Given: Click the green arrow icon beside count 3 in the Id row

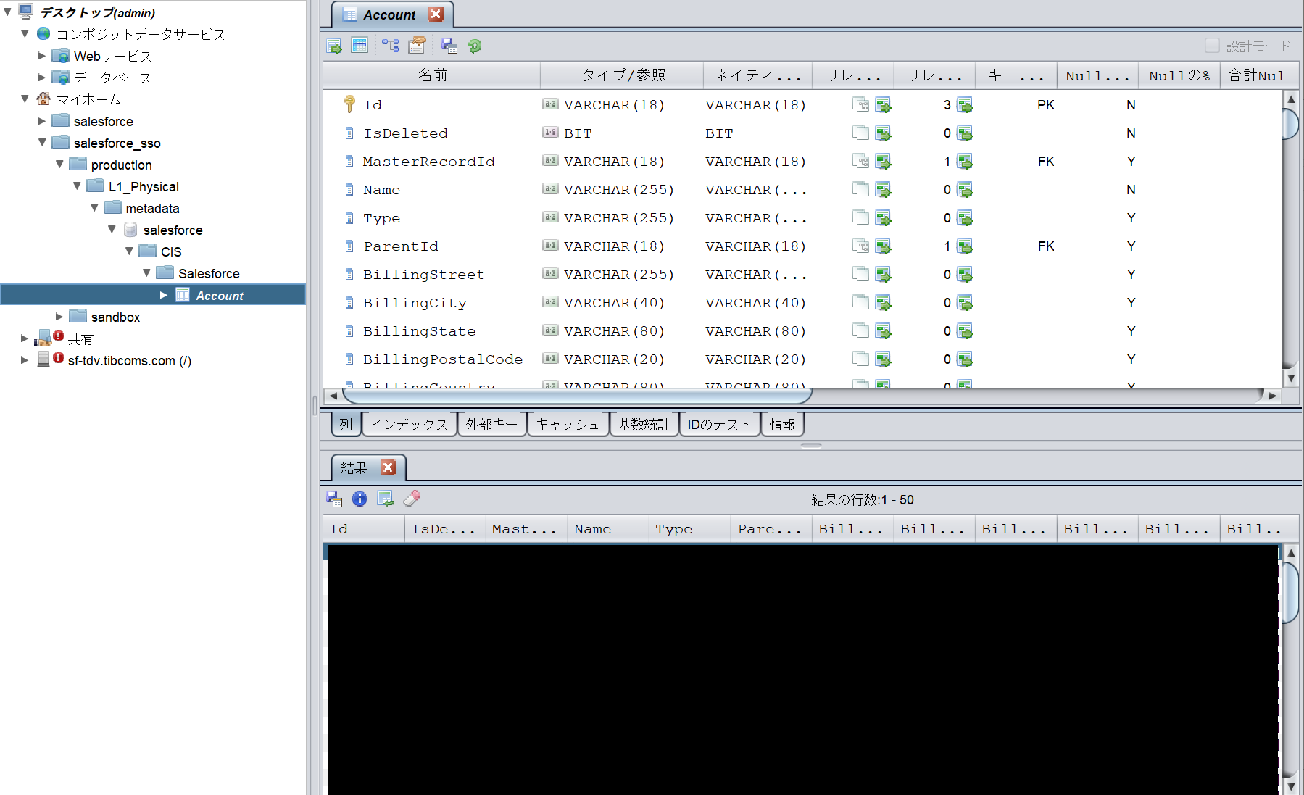Looking at the screenshot, I should [965, 105].
